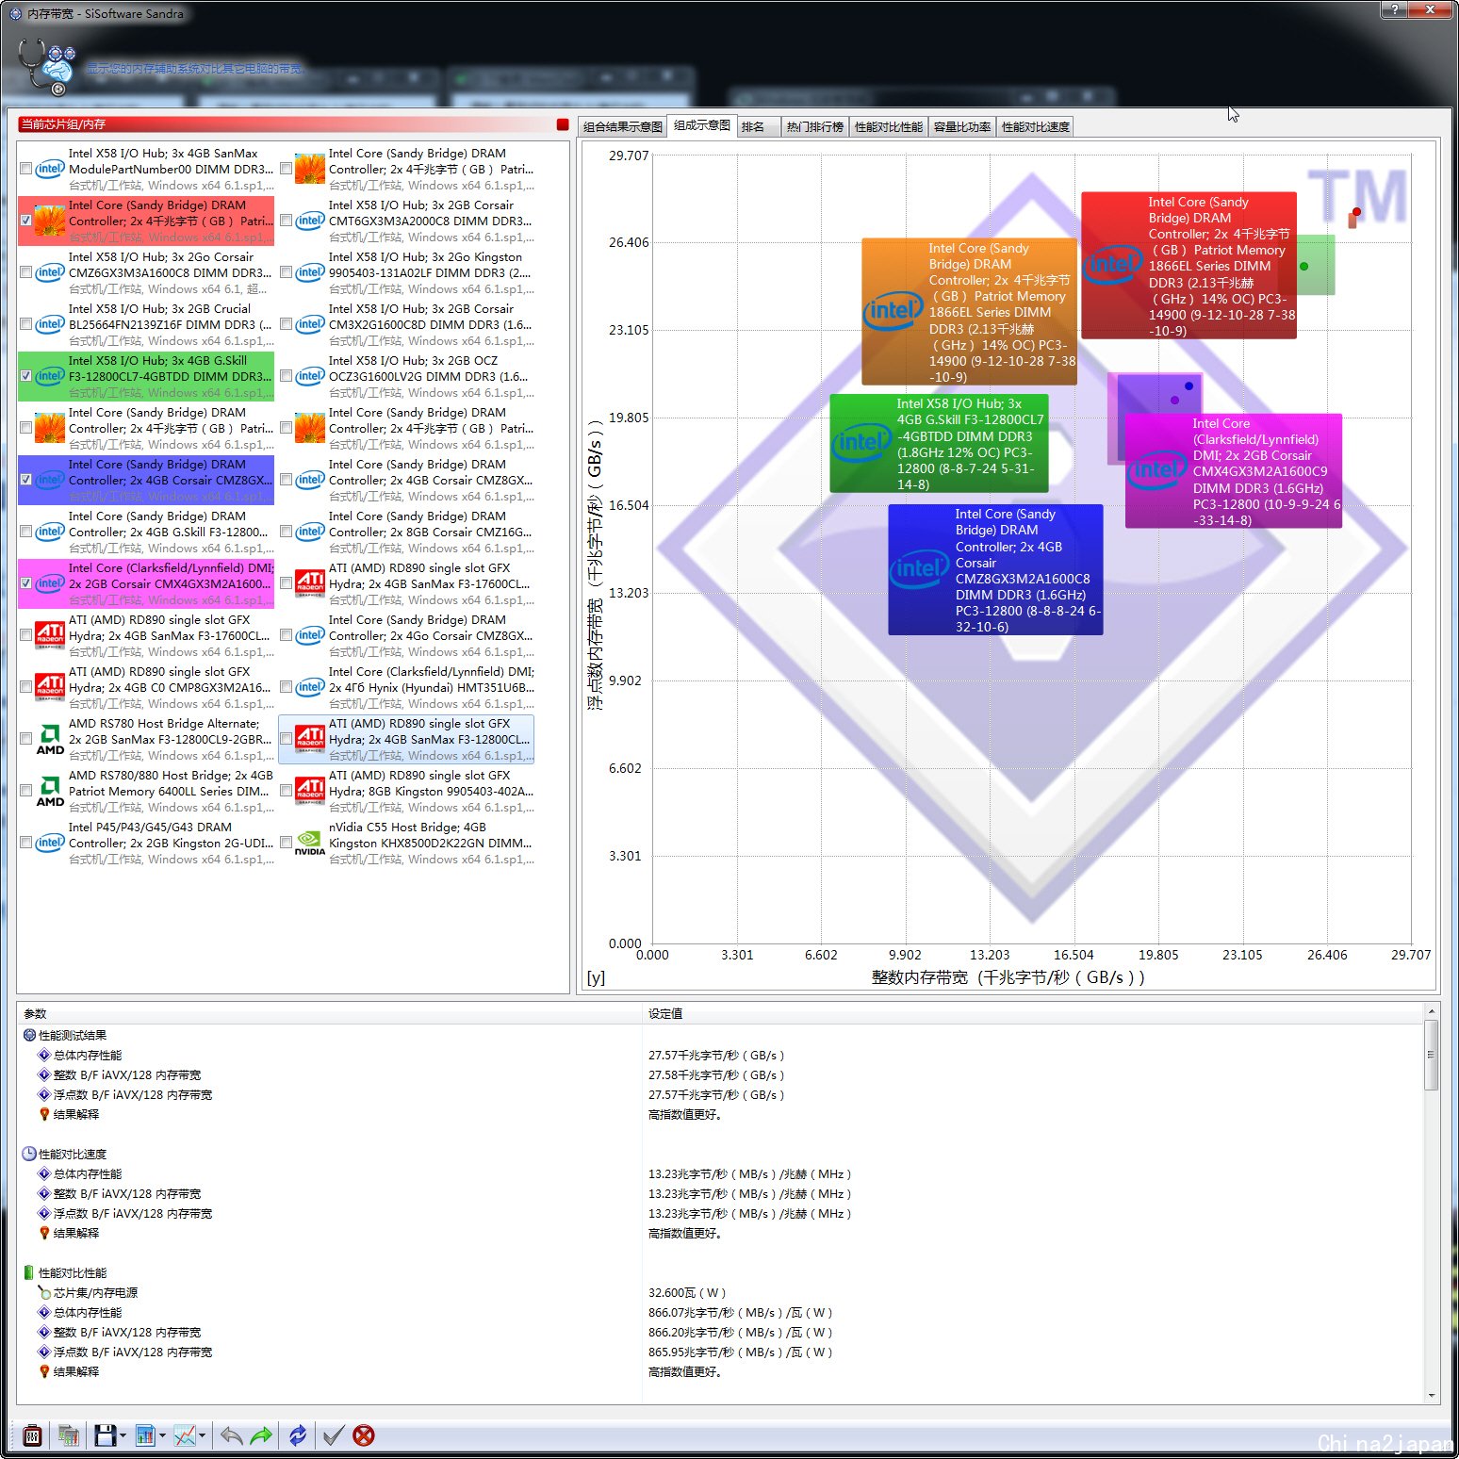The height and width of the screenshot is (1459, 1459).
Task: Select the 性能测试结果 tree group
Action: coord(73,1035)
